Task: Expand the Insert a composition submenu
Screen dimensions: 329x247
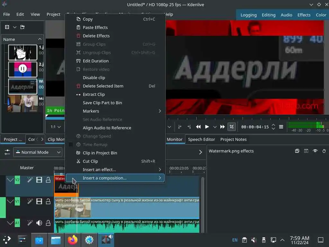Action: (x=115, y=178)
